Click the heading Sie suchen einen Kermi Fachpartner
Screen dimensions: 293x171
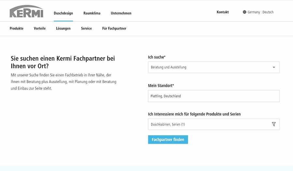[x=63, y=62]
